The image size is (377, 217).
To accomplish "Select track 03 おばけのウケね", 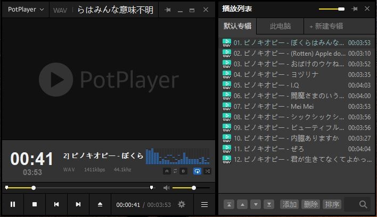I will pyautogui.click(x=297, y=64).
